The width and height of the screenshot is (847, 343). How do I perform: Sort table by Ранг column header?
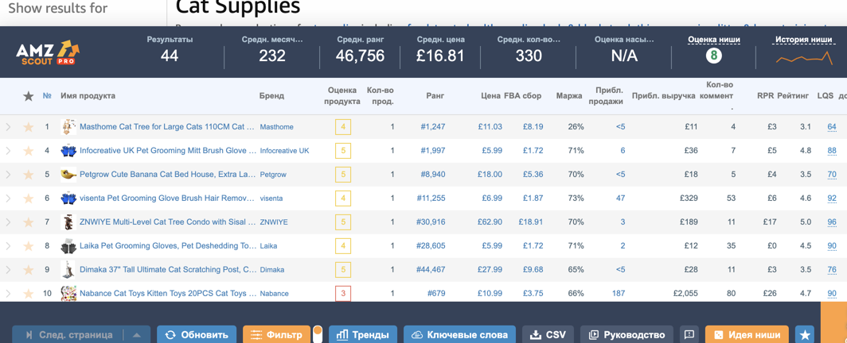435,96
